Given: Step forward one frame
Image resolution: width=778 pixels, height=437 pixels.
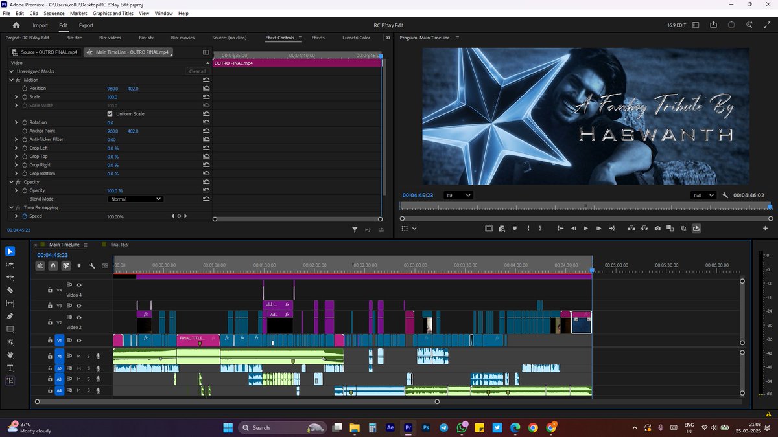Looking at the screenshot, I should tap(598, 228).
